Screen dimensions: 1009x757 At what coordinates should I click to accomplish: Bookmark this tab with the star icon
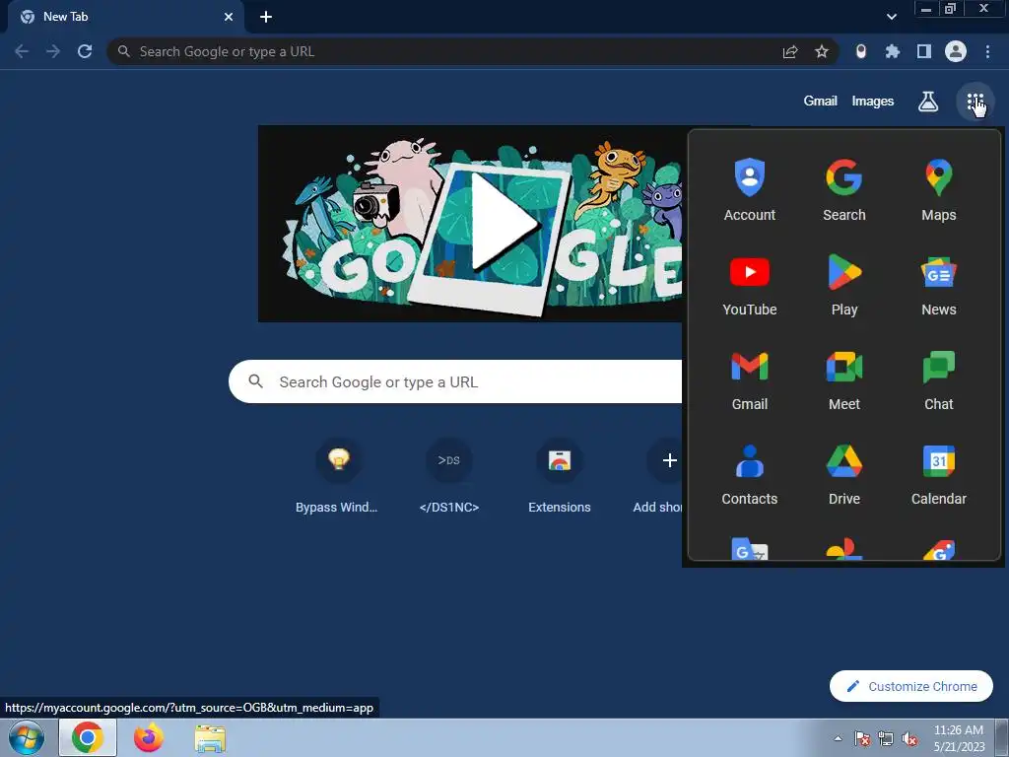[x=821, y=51]
